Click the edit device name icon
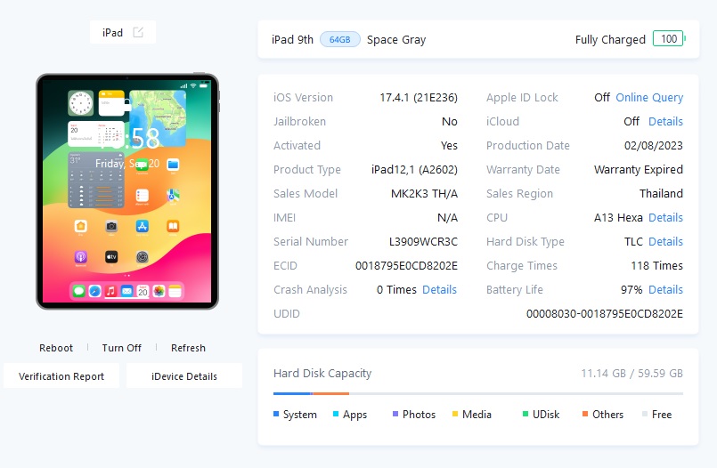 [138, 32]
